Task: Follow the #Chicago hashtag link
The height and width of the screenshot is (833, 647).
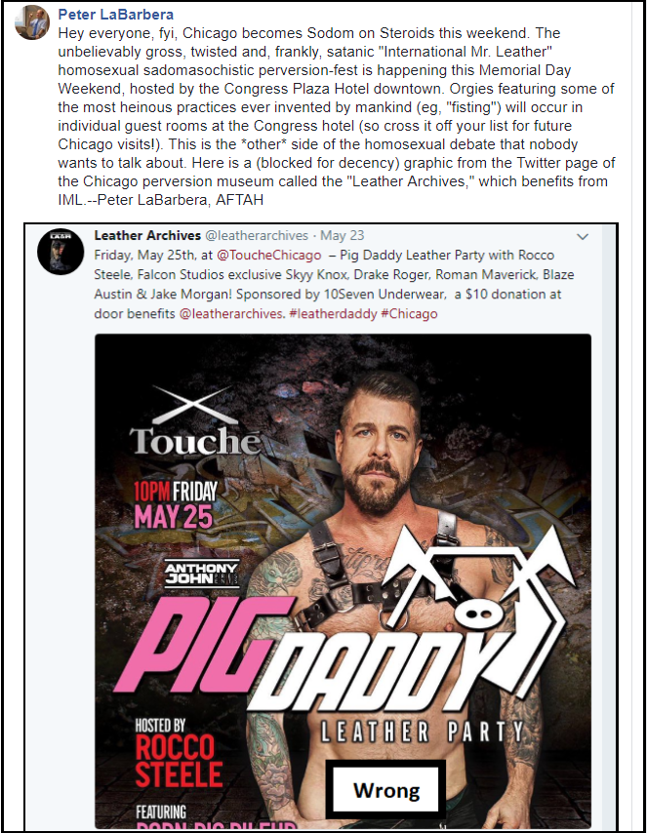Action: [409, 313]
